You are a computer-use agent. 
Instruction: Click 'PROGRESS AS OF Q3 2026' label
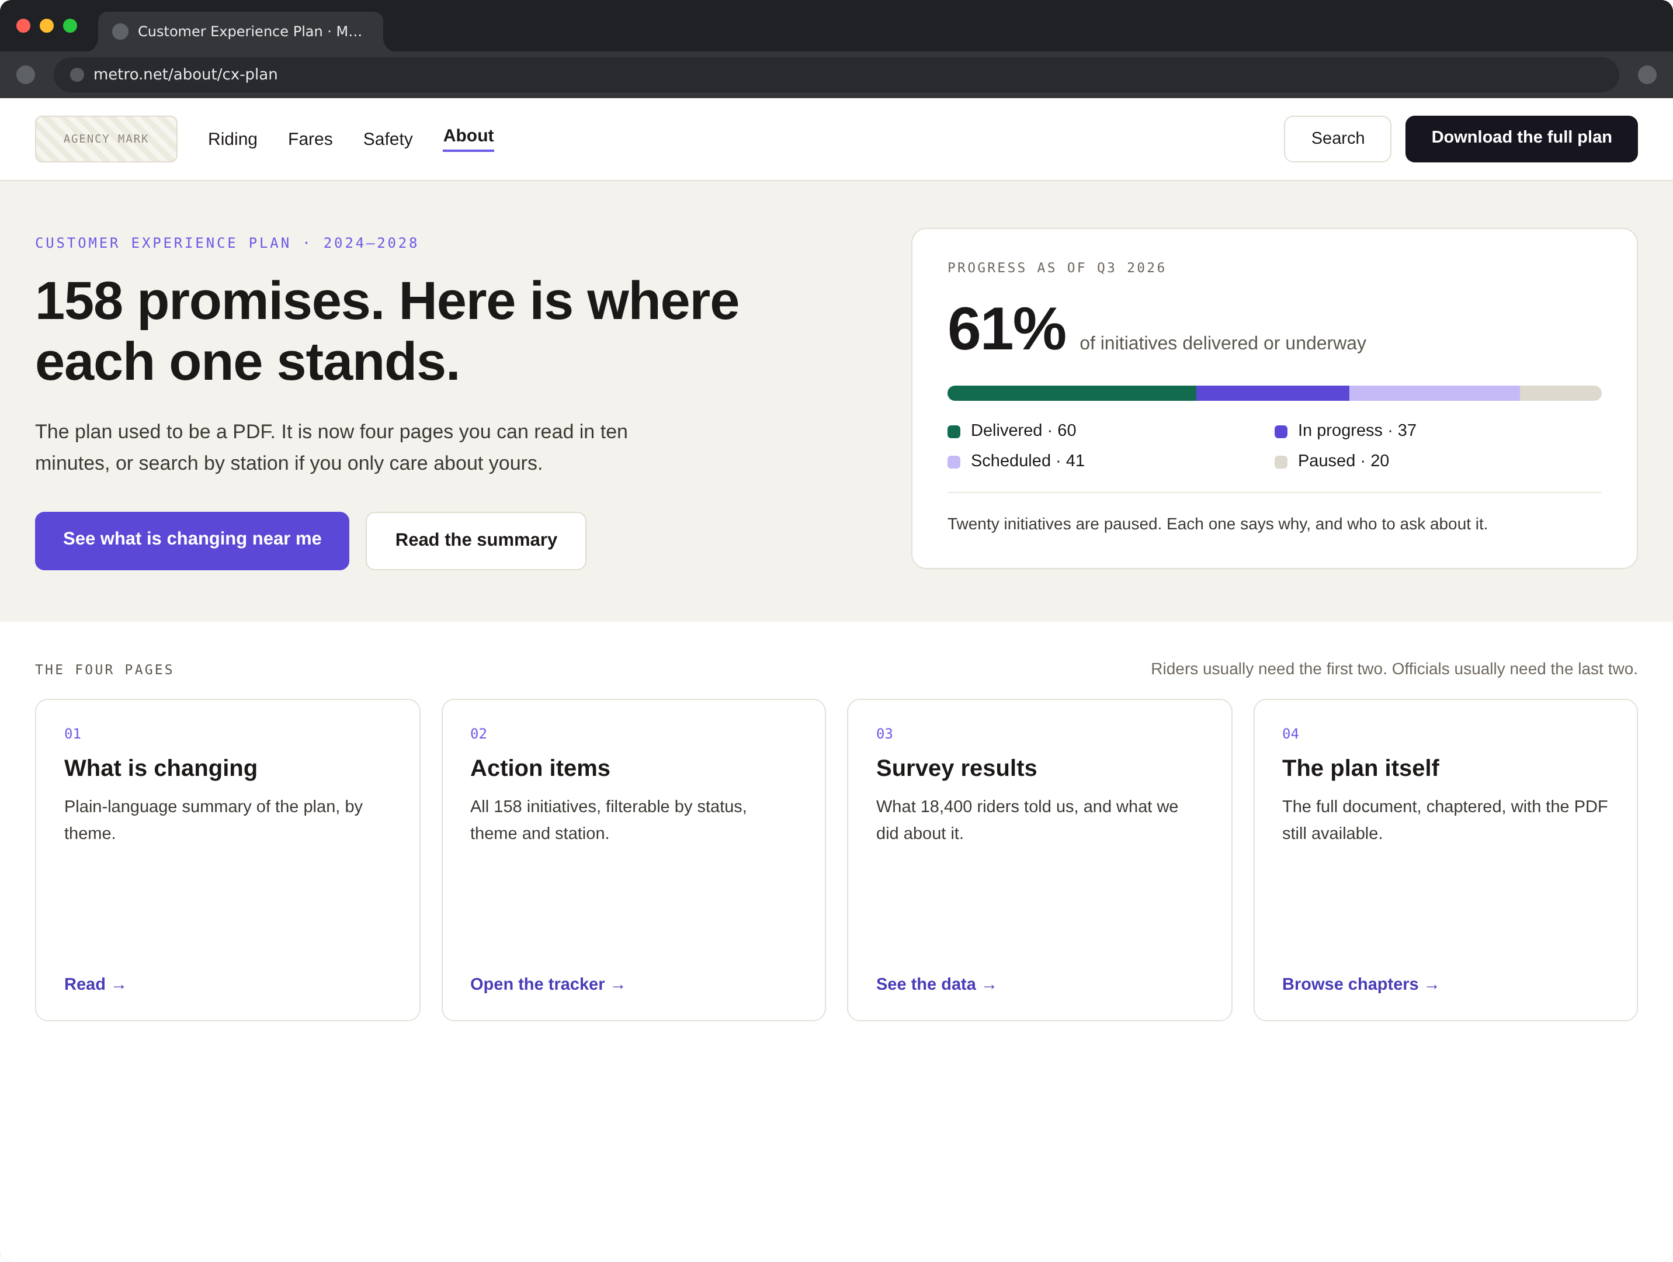pyautogui.click(x=1057, y=268)
